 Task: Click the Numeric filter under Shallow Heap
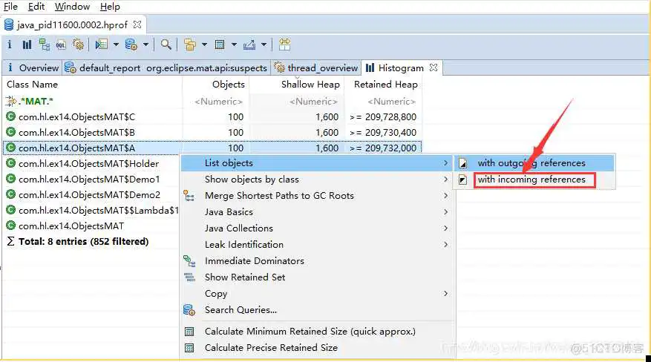[x=313, y=101]
